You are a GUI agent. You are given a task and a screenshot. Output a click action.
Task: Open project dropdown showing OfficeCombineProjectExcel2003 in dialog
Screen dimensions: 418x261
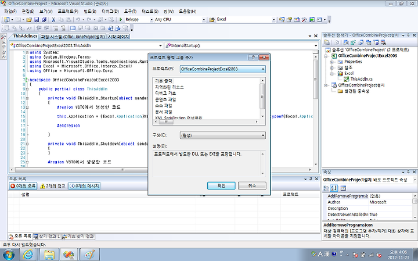pyautogui.click(x=222, y=69)
